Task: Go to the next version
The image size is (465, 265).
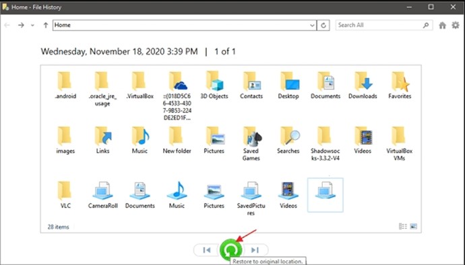Action: click(255, 250)
